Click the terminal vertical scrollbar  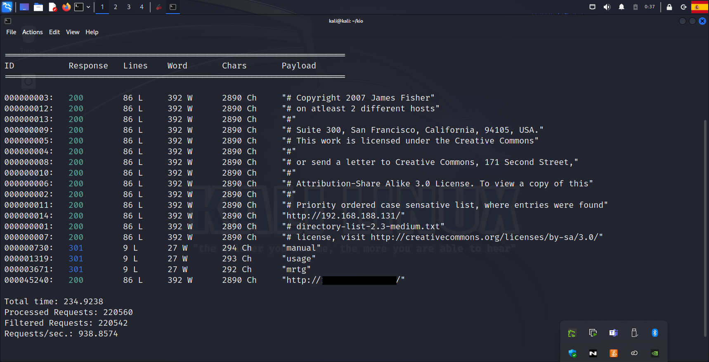pyautogui.click(x=705, y=227)
